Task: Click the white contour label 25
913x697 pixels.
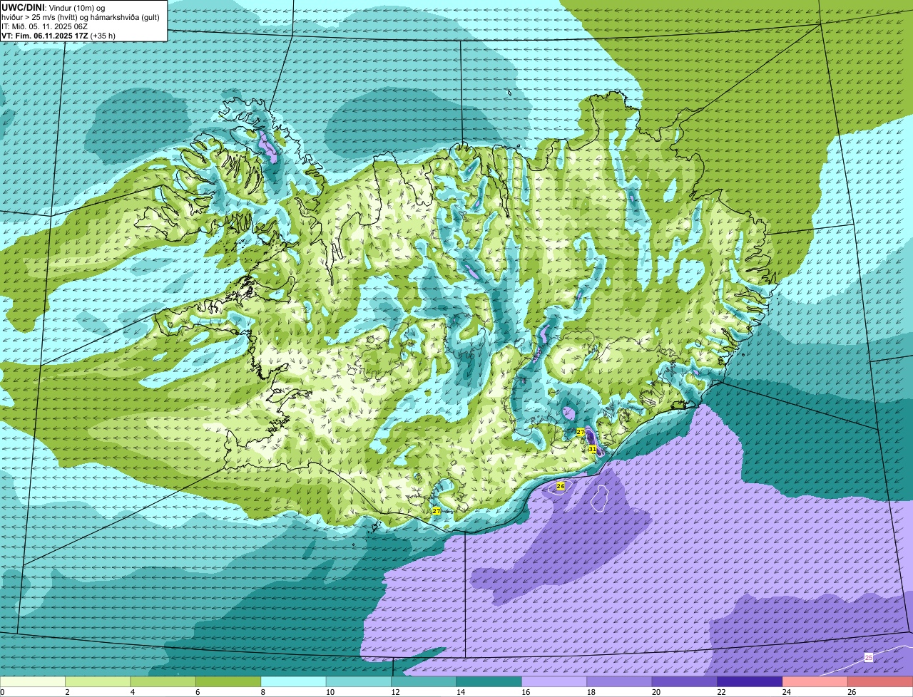Action: tap(868, 657)
